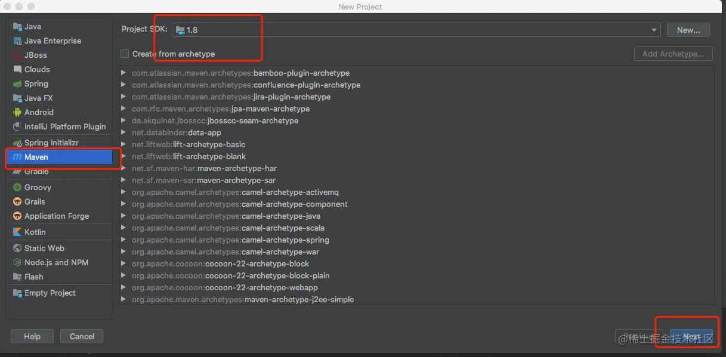Expand camel-archetype-activemq entry
The height and width of the screenshot is (357, 726).
[x=123, y=192]
